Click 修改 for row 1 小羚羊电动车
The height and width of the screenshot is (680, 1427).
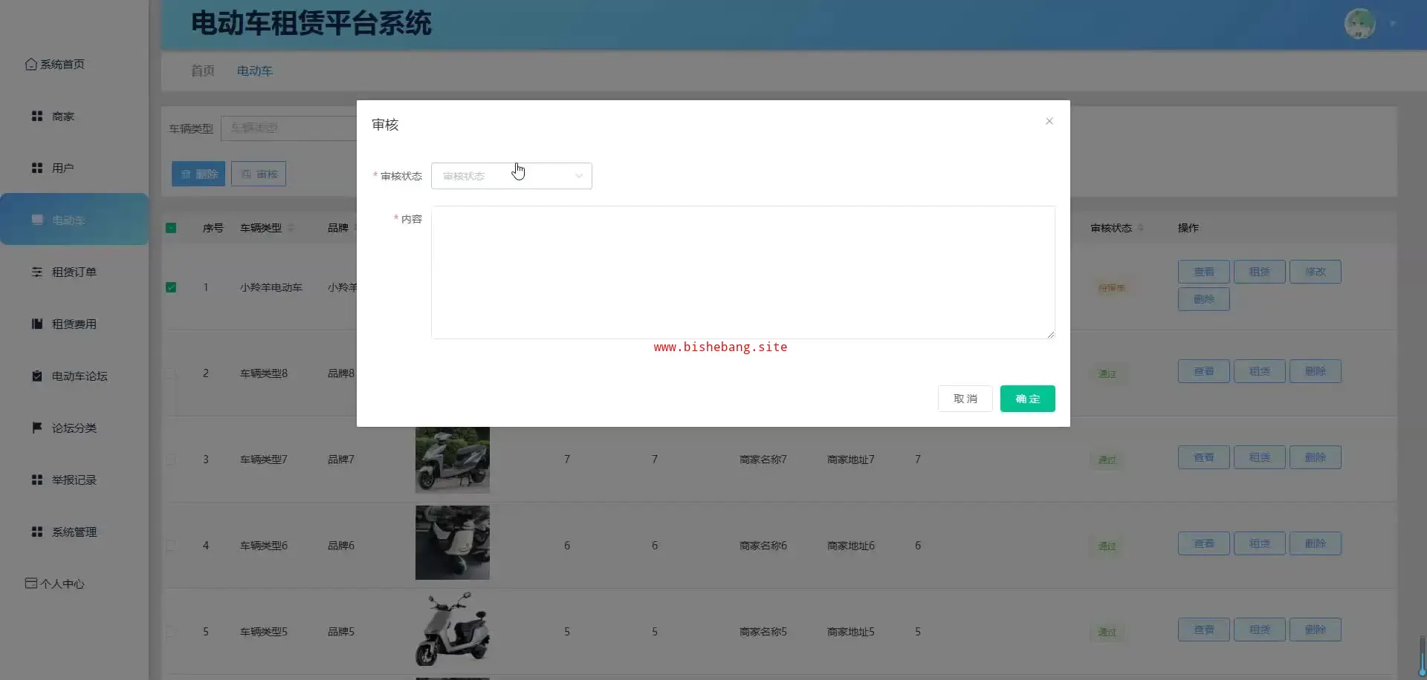click(1316, 272)
